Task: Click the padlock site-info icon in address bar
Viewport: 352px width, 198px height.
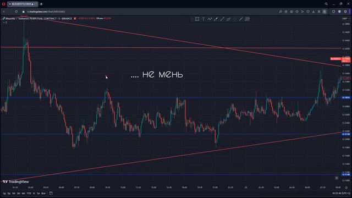Action: point(23,12)
